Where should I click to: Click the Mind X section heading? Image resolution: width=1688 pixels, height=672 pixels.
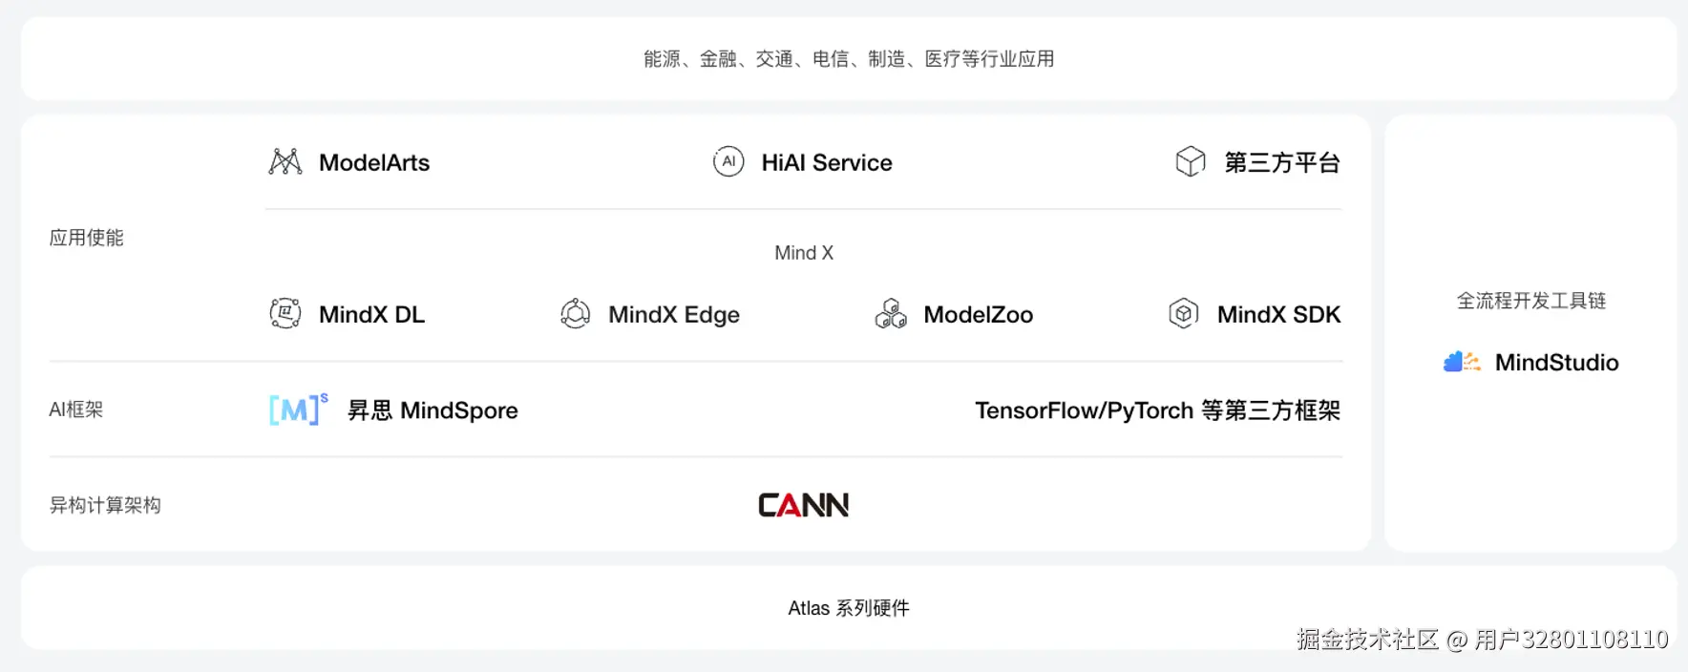click(x=804, y=253)
